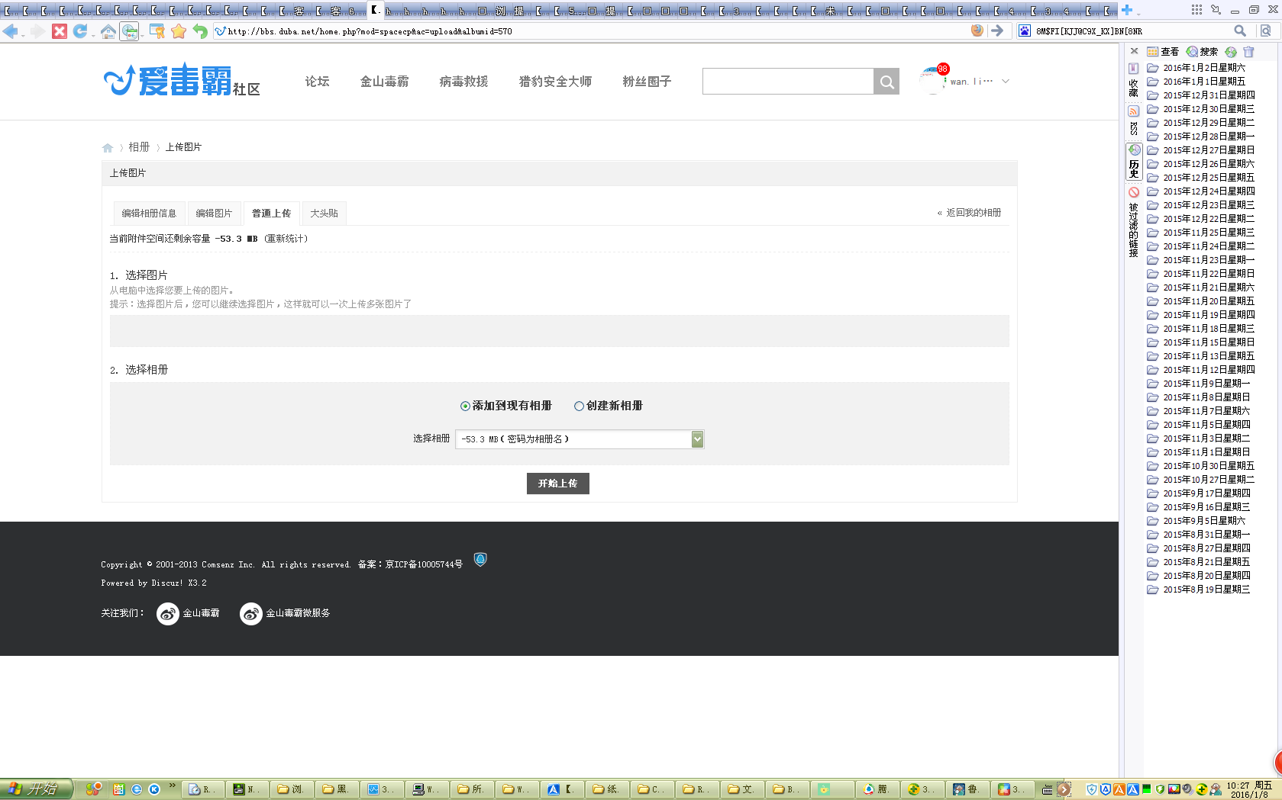This screenshot has width=1282, height=800.
Task: Click the history clock toolbar icon
Action: pyautogui.click(x=130, y=31)
